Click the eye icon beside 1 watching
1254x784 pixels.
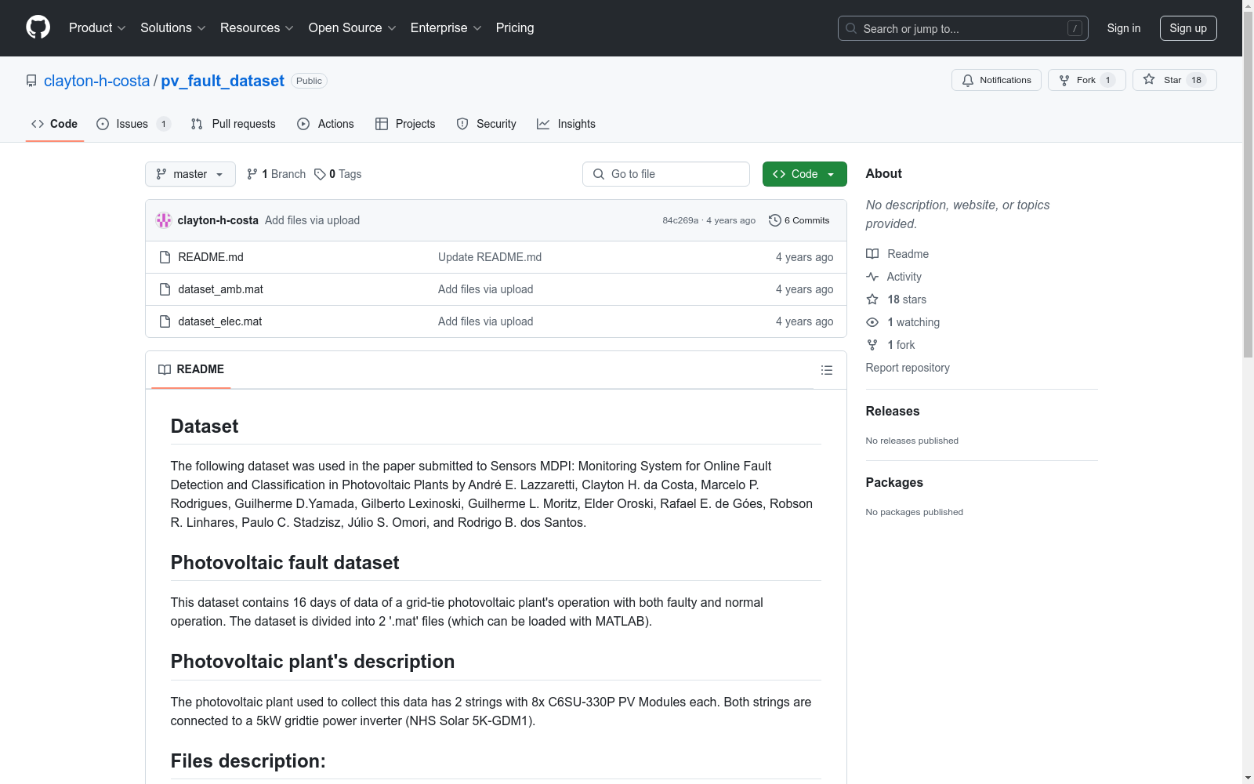872,322
